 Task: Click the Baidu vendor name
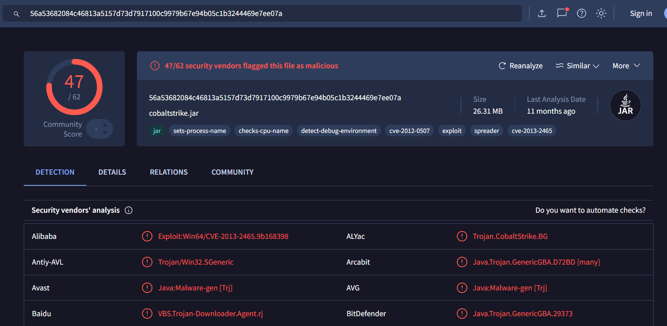41,314
